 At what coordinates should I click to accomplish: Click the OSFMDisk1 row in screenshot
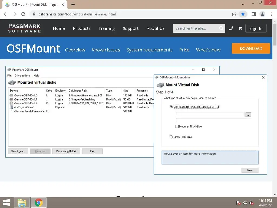81,99
